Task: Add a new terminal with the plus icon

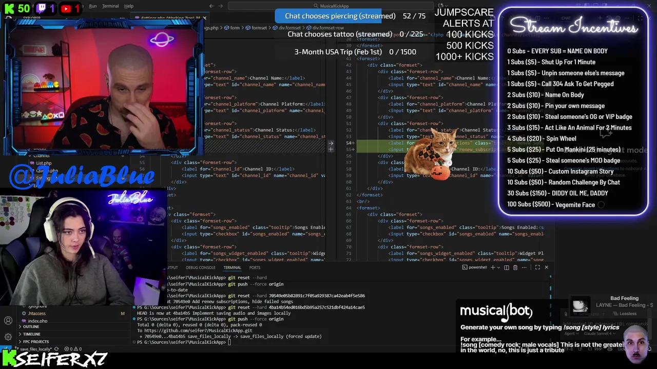Action: click(493, 268)
